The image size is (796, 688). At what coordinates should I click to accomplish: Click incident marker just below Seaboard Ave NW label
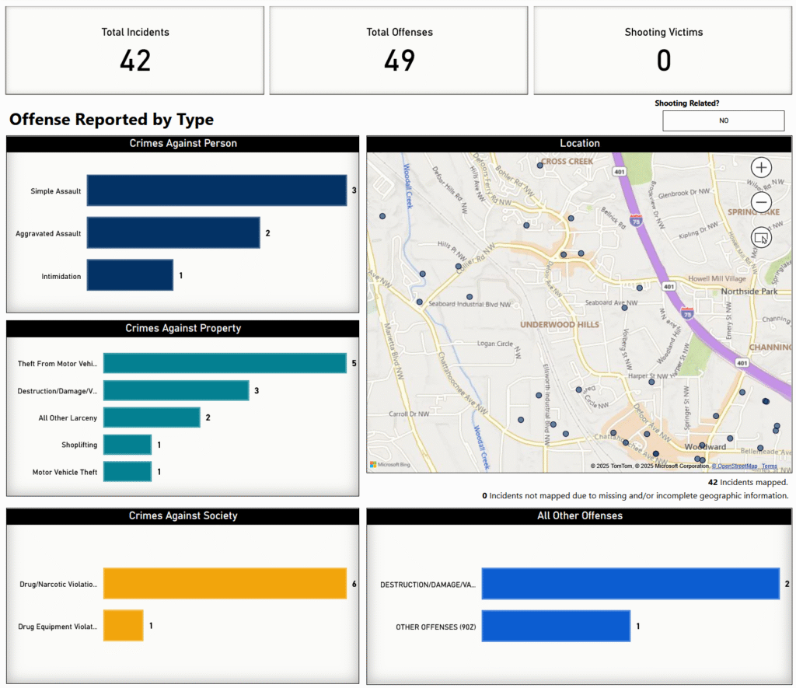pyautogui.click(x=625, y=308)
